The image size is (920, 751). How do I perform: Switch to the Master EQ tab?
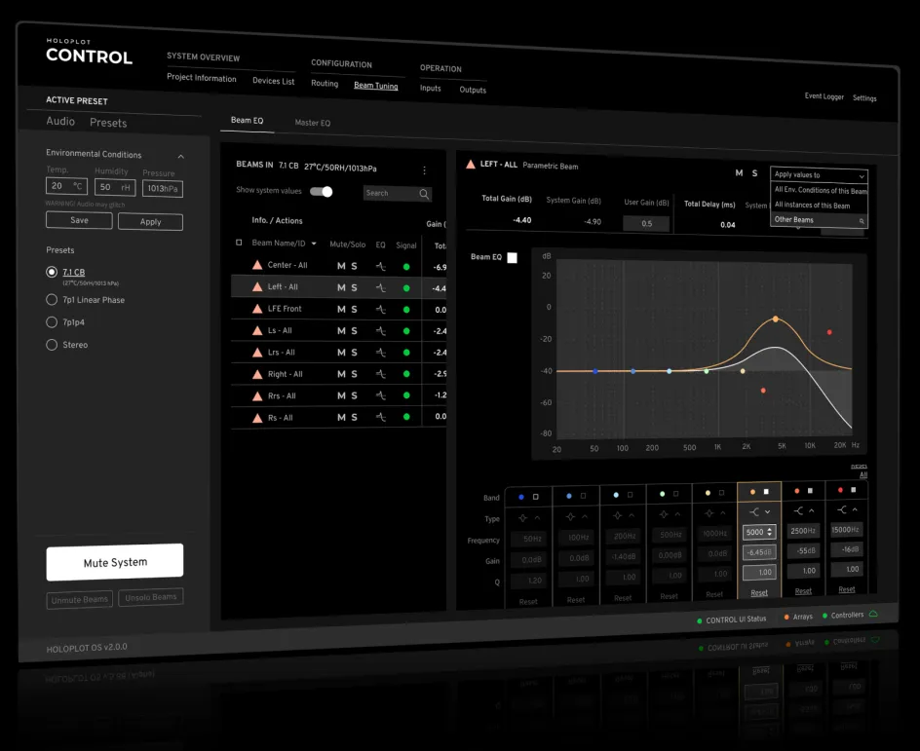click(x=313, y=123)
